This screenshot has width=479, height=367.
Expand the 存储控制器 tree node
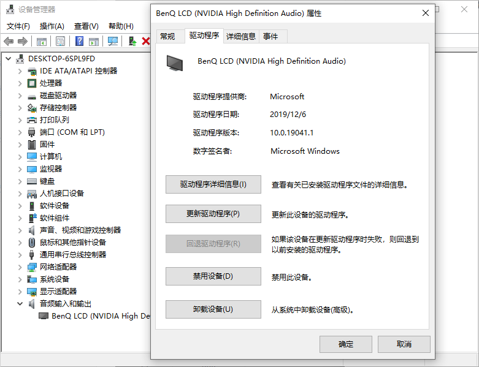click(x=20, y=108)
